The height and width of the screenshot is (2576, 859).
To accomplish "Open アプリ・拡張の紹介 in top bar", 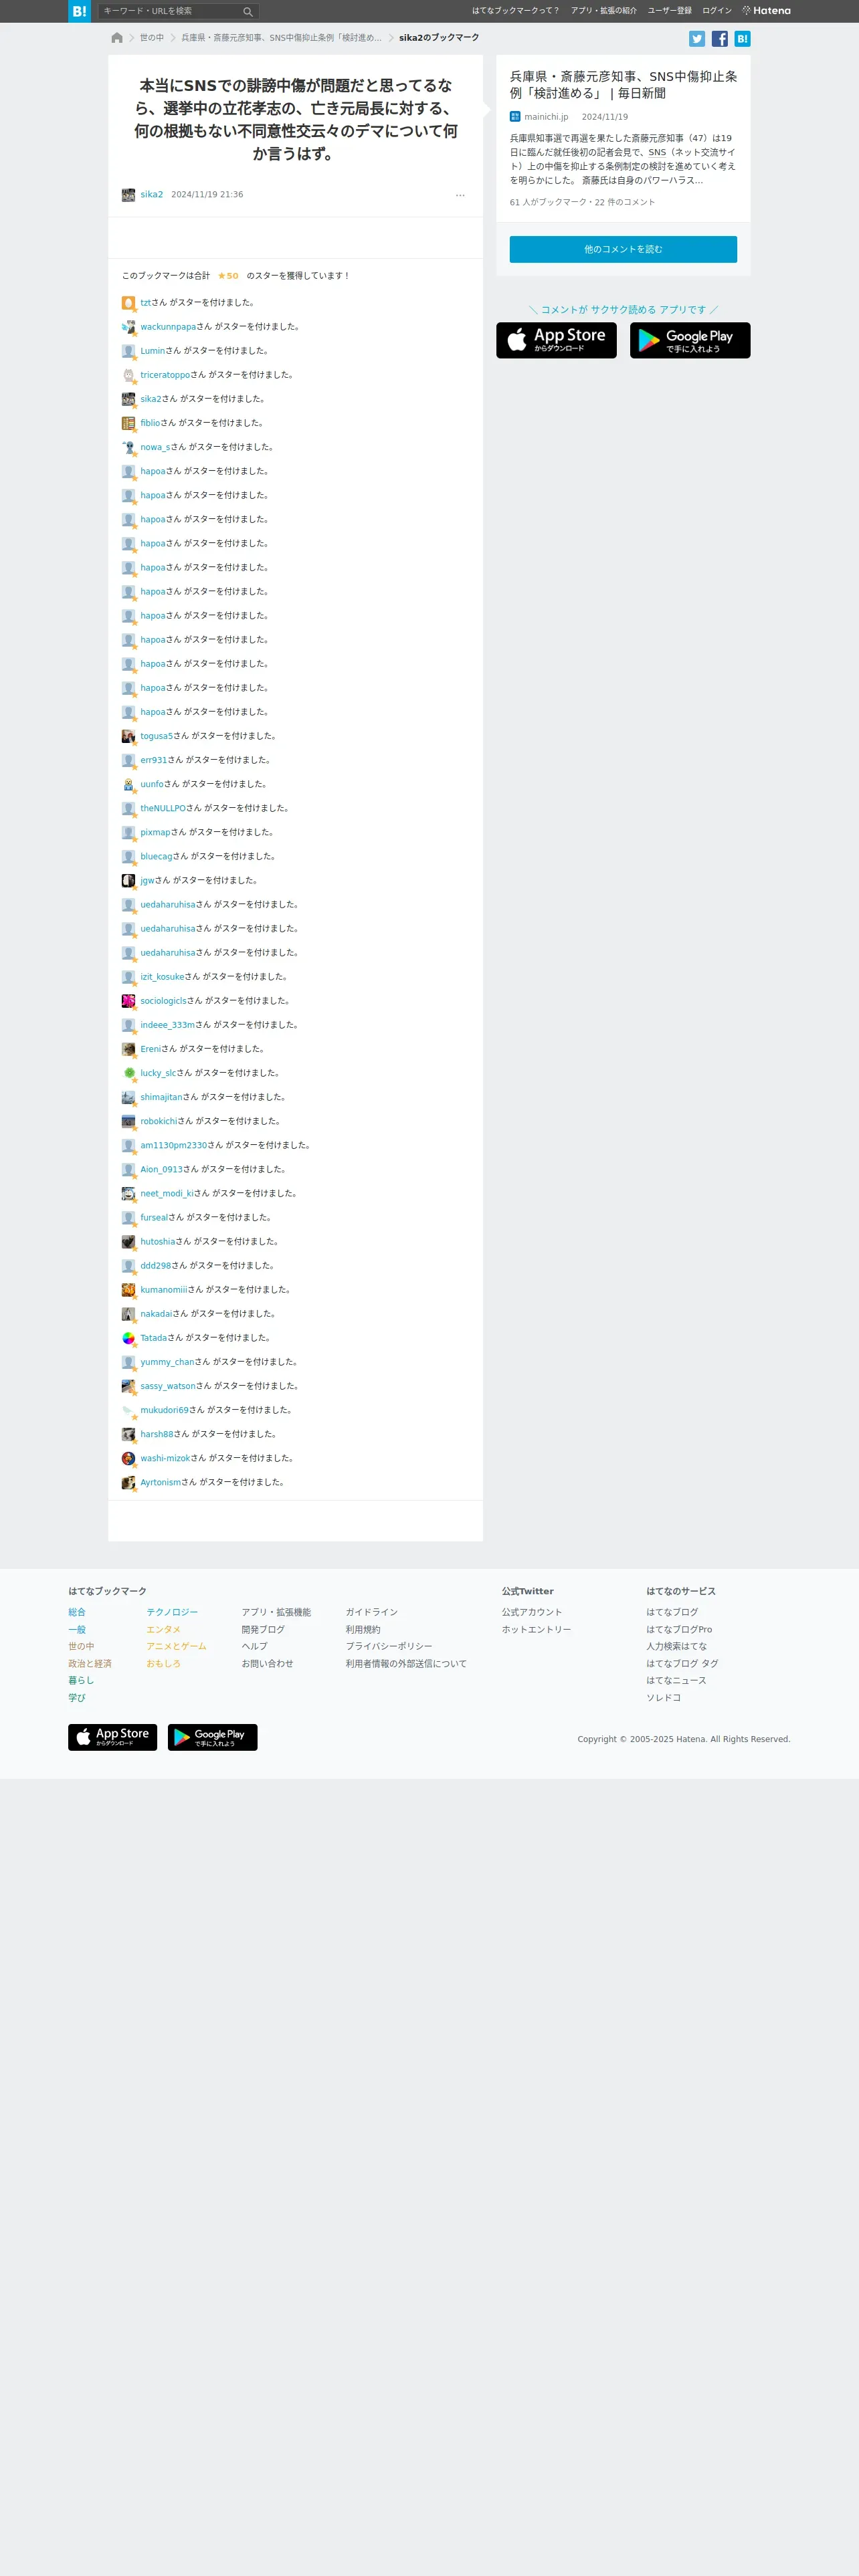I will click(603, 11).
